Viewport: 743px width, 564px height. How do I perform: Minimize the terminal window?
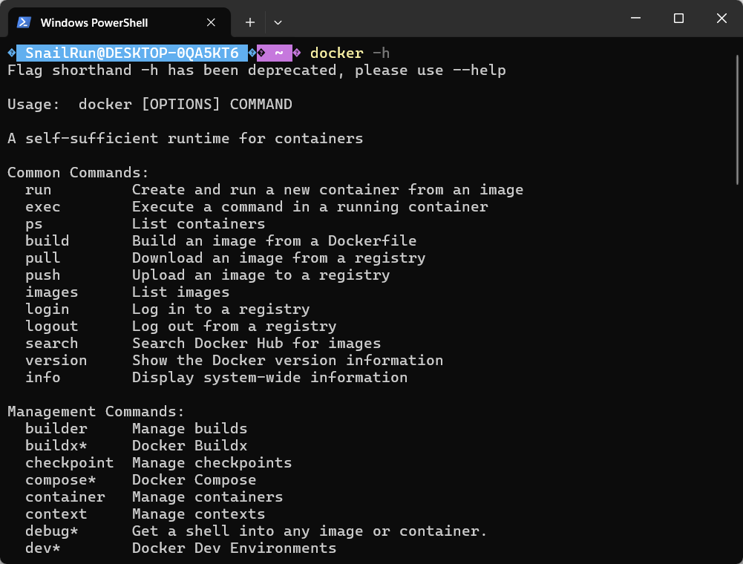pos(635,19)
